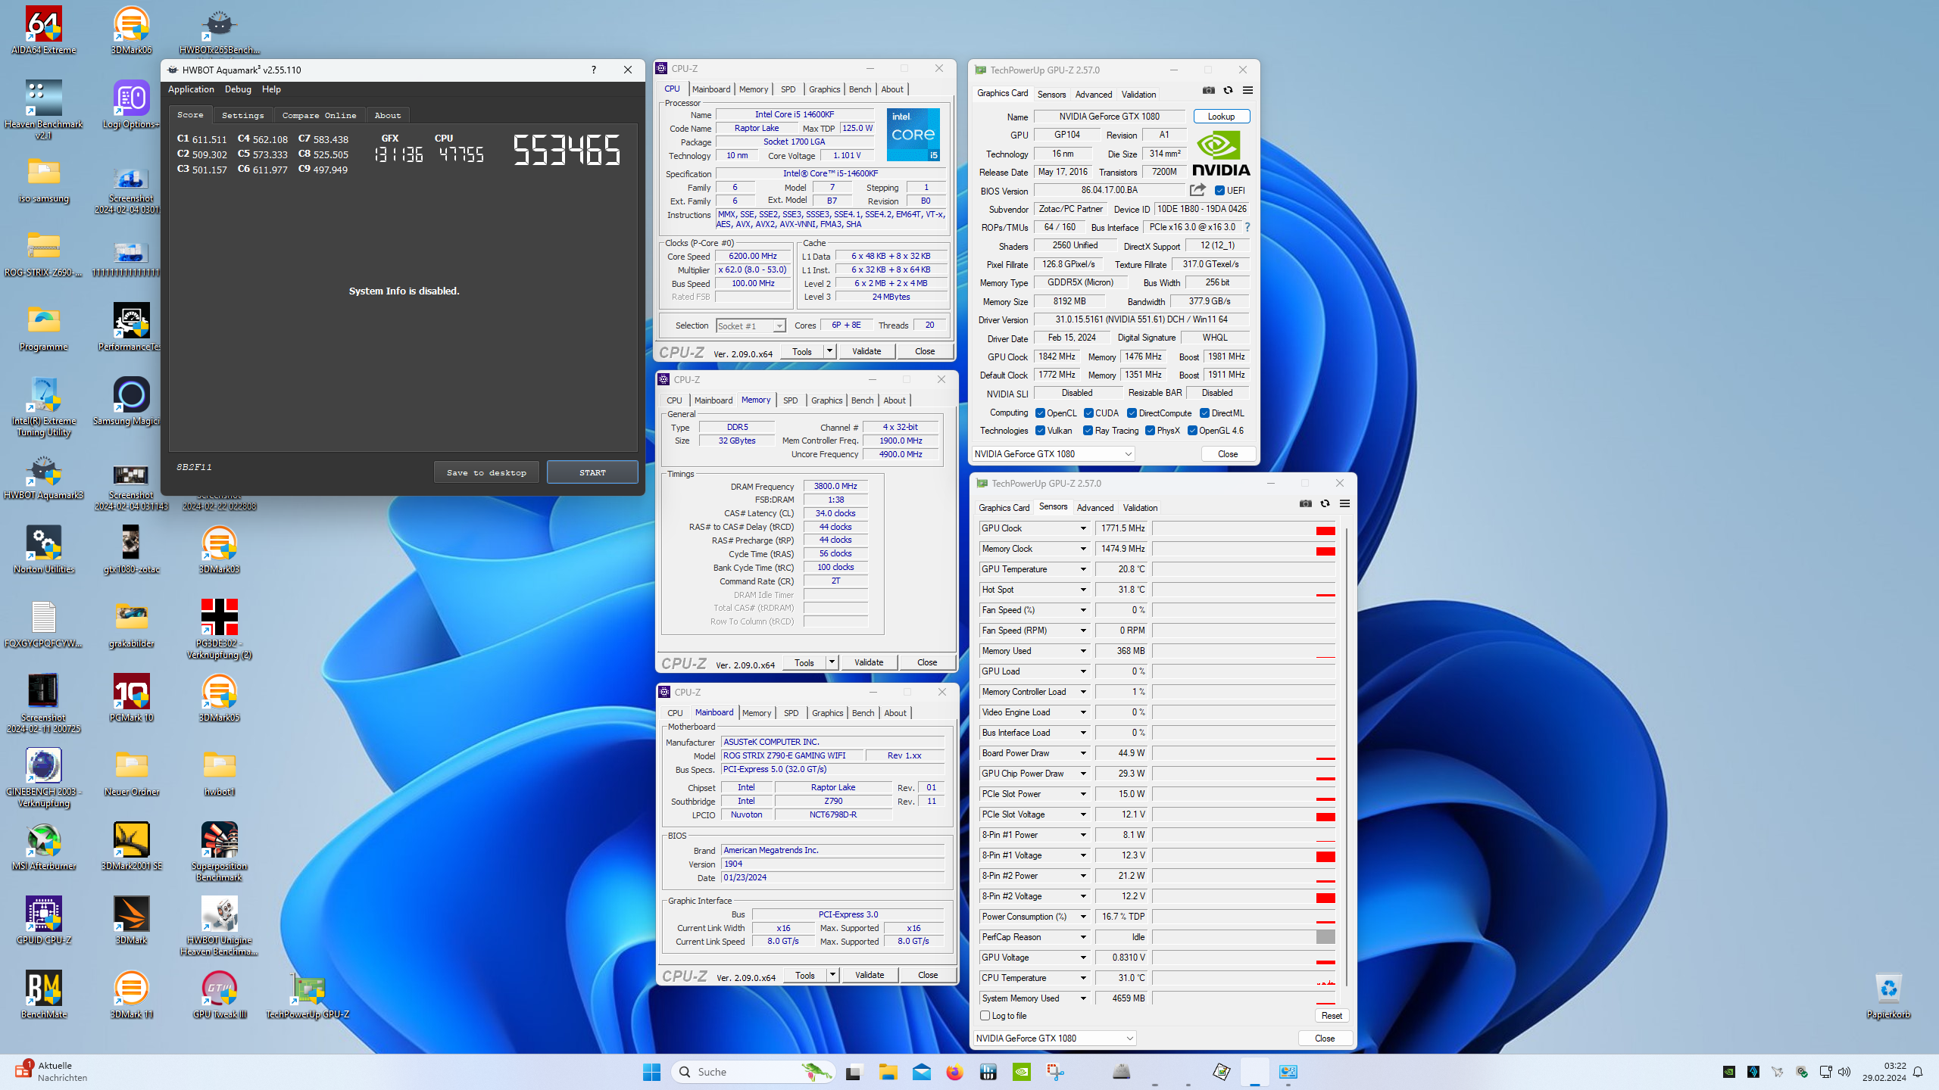The height and width of the screenshot is (1090, 1939).
Task: Toggle the CUDA checkbox
Action: tap(1088, 413)
